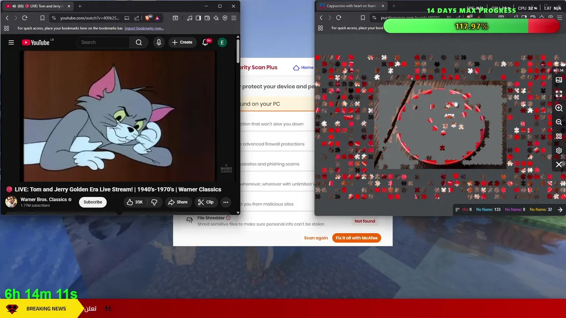Click the Clip button under the video
Viewport: 566px width, 318px height.
206,202
